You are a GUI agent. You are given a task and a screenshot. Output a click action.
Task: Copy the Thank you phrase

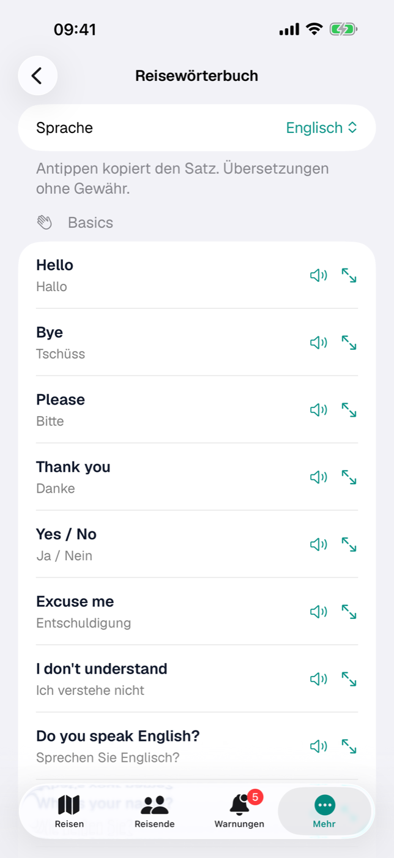[x=165, y=477]
